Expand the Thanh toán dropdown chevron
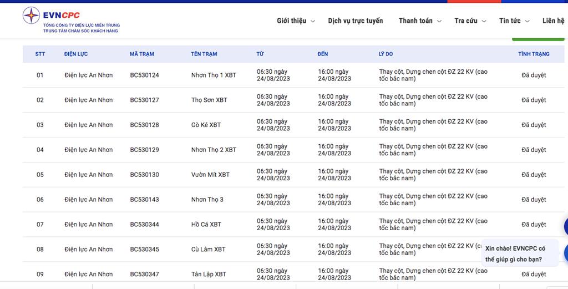 tap(439, 22)
